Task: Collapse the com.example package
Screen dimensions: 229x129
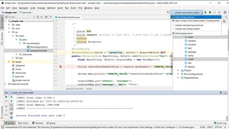Action: (x=20, y=43)
